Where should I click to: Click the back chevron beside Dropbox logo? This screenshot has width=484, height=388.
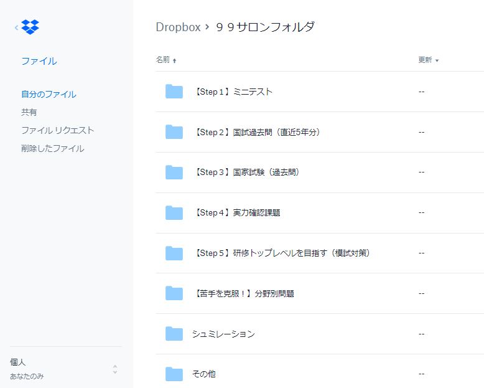coord(16,27)
